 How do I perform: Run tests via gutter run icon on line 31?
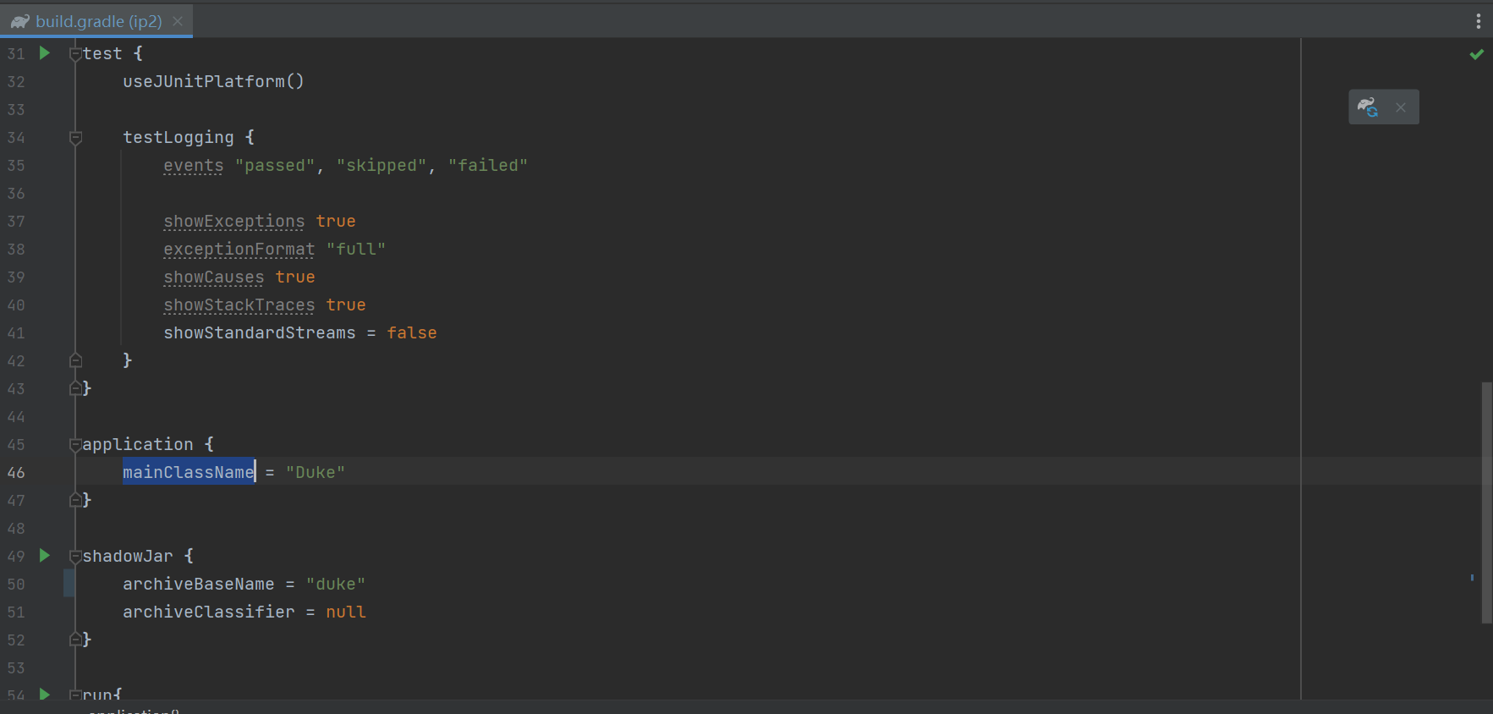pos(44,52)
